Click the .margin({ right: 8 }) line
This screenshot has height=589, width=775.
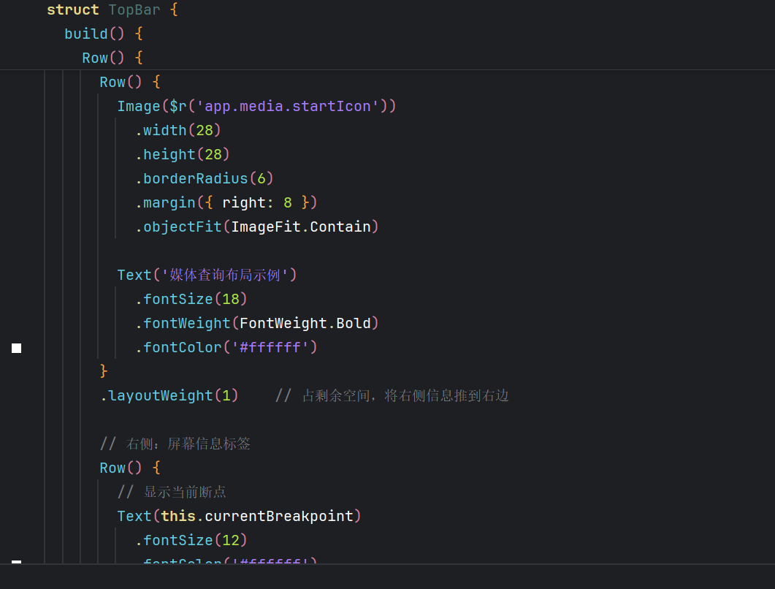226,202
